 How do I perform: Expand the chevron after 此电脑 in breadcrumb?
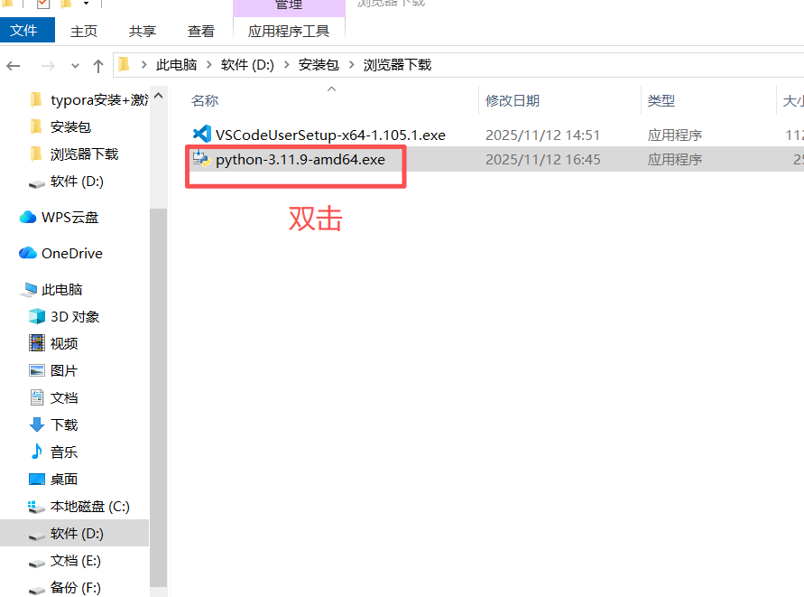click(208, 65)
